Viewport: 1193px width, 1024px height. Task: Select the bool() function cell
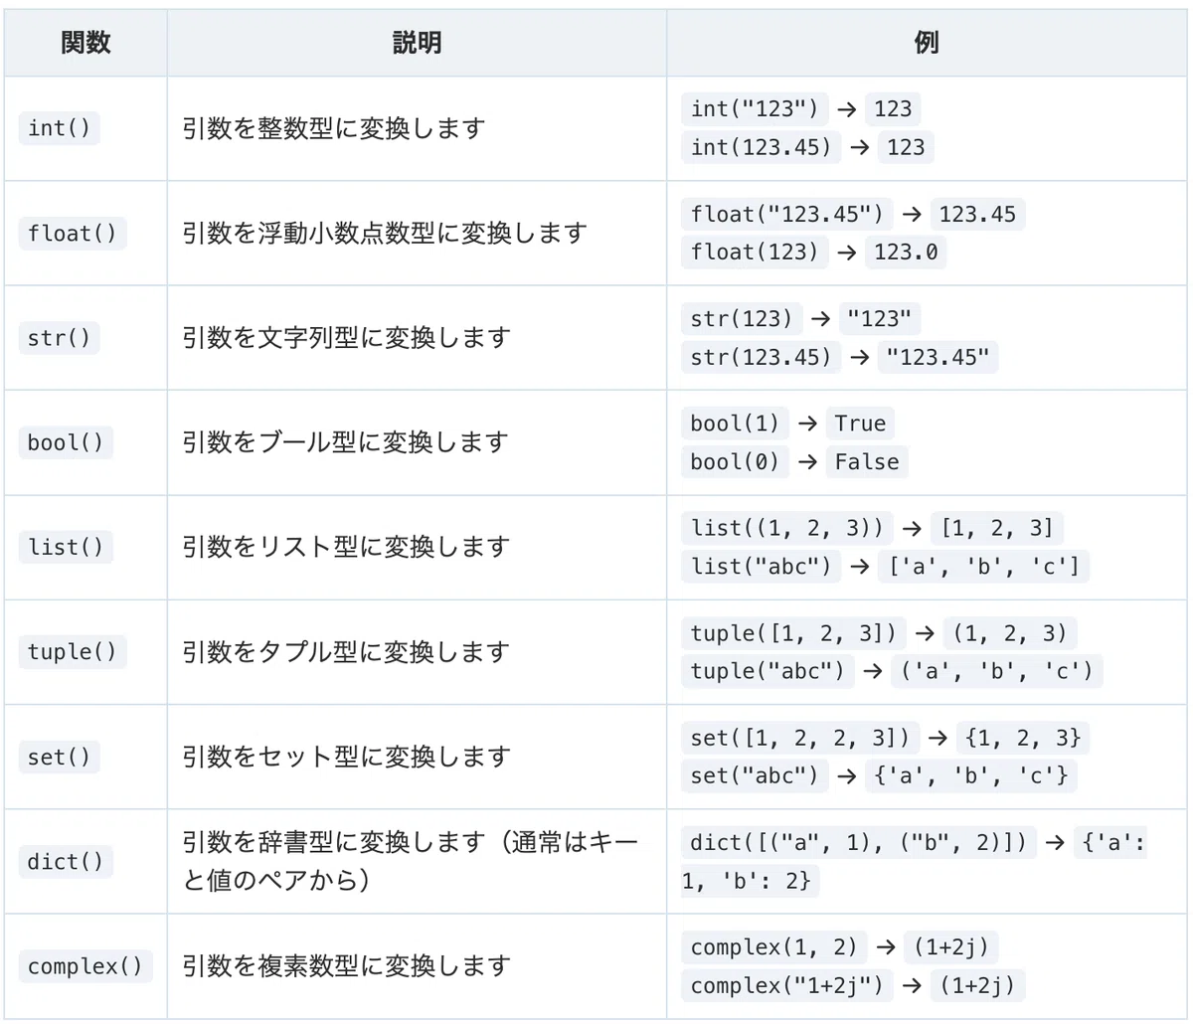coord(66,442)
